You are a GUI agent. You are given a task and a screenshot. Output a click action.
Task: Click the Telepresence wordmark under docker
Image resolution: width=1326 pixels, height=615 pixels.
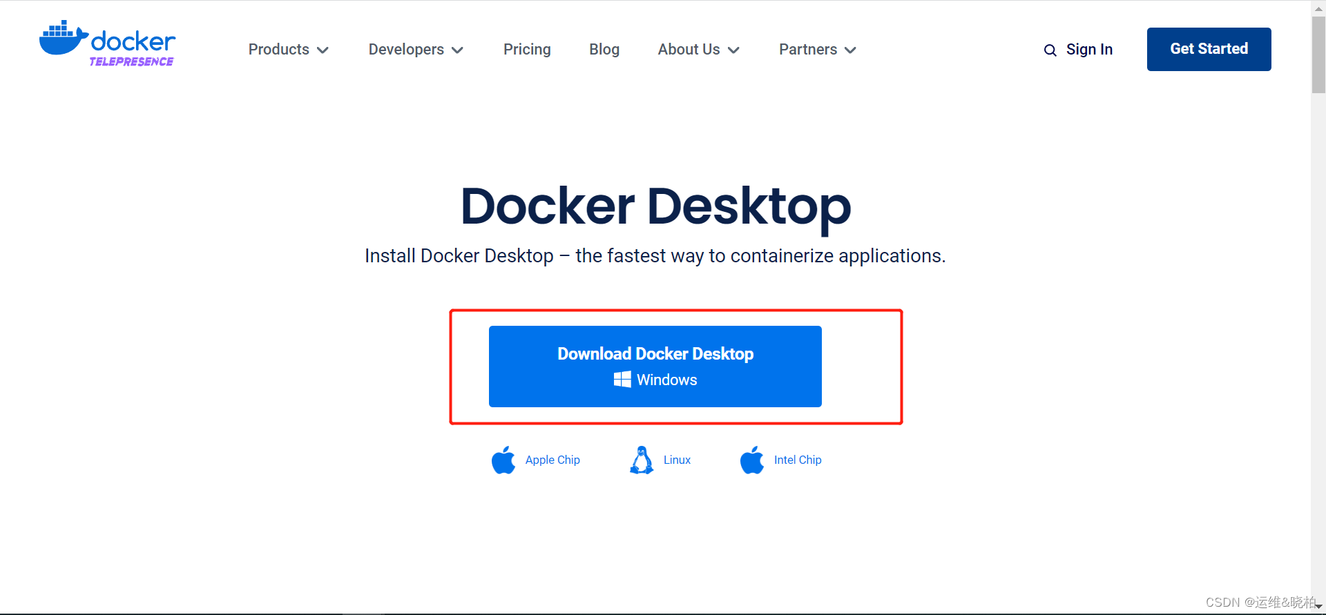131,61
